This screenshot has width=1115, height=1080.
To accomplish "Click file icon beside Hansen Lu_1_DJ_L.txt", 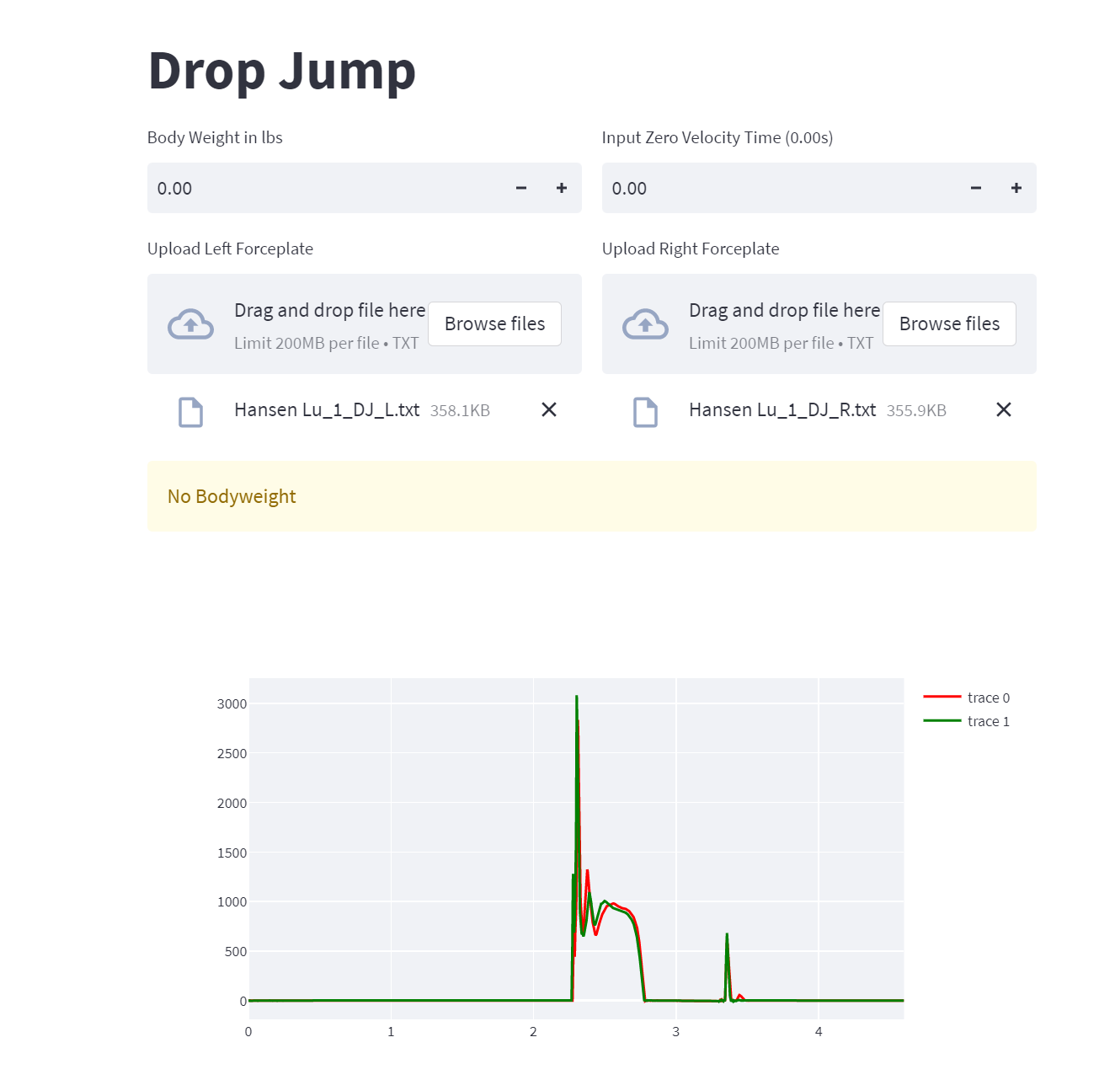I will click(191, 412).
